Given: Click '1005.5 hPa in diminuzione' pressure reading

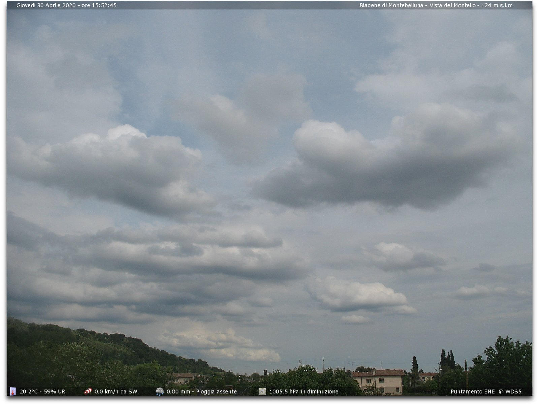Looking at the screenshot, I should coord(304,392).
